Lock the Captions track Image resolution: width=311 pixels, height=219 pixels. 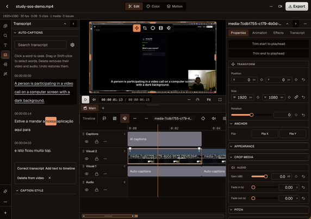[x=96, y=141]
